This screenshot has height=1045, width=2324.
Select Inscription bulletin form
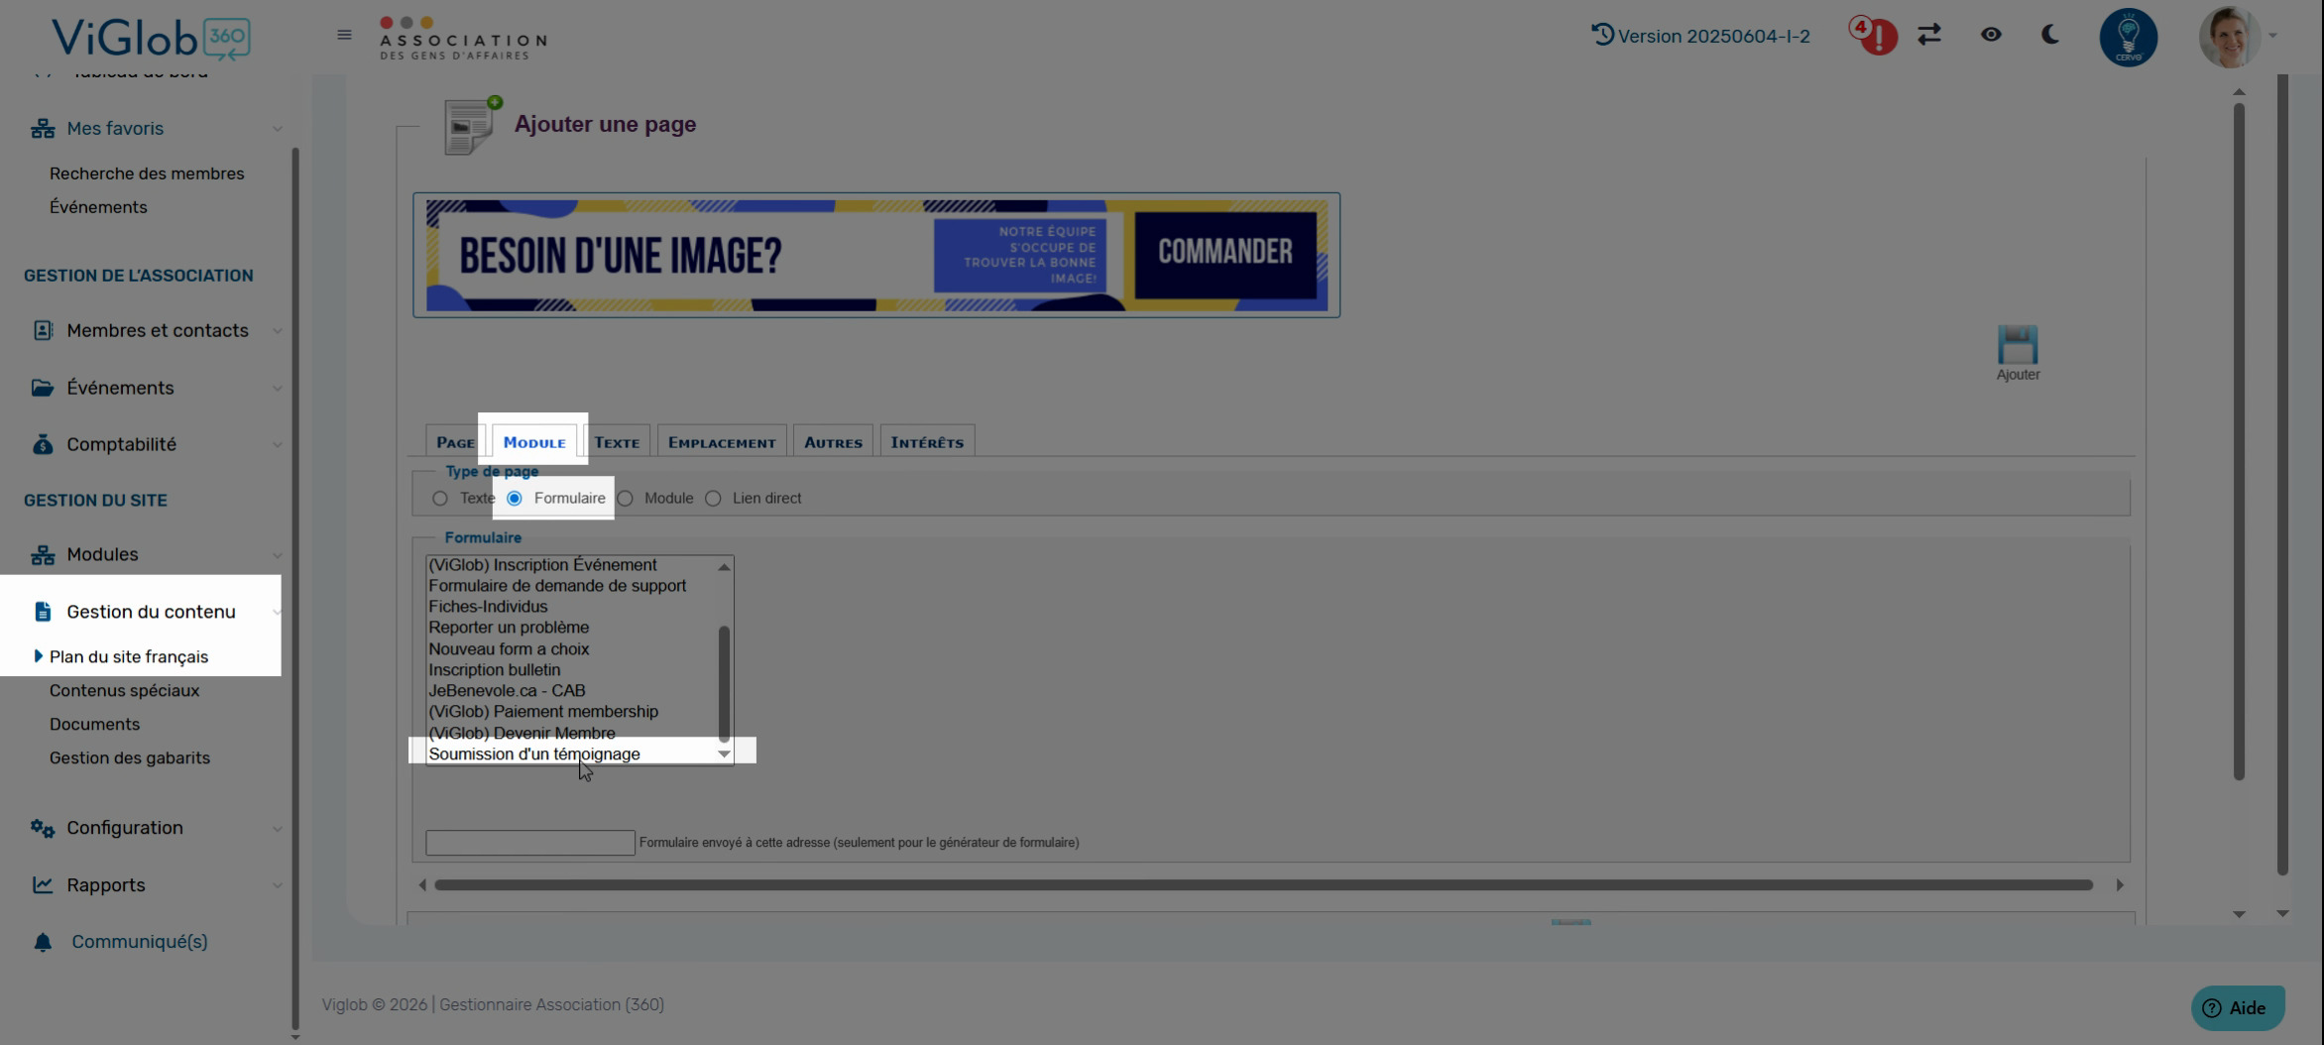494,670
